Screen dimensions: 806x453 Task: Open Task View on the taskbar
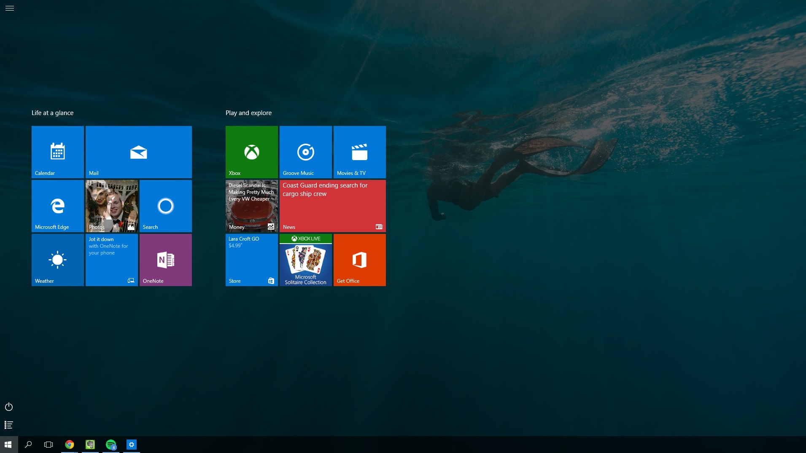coord(49,445)
